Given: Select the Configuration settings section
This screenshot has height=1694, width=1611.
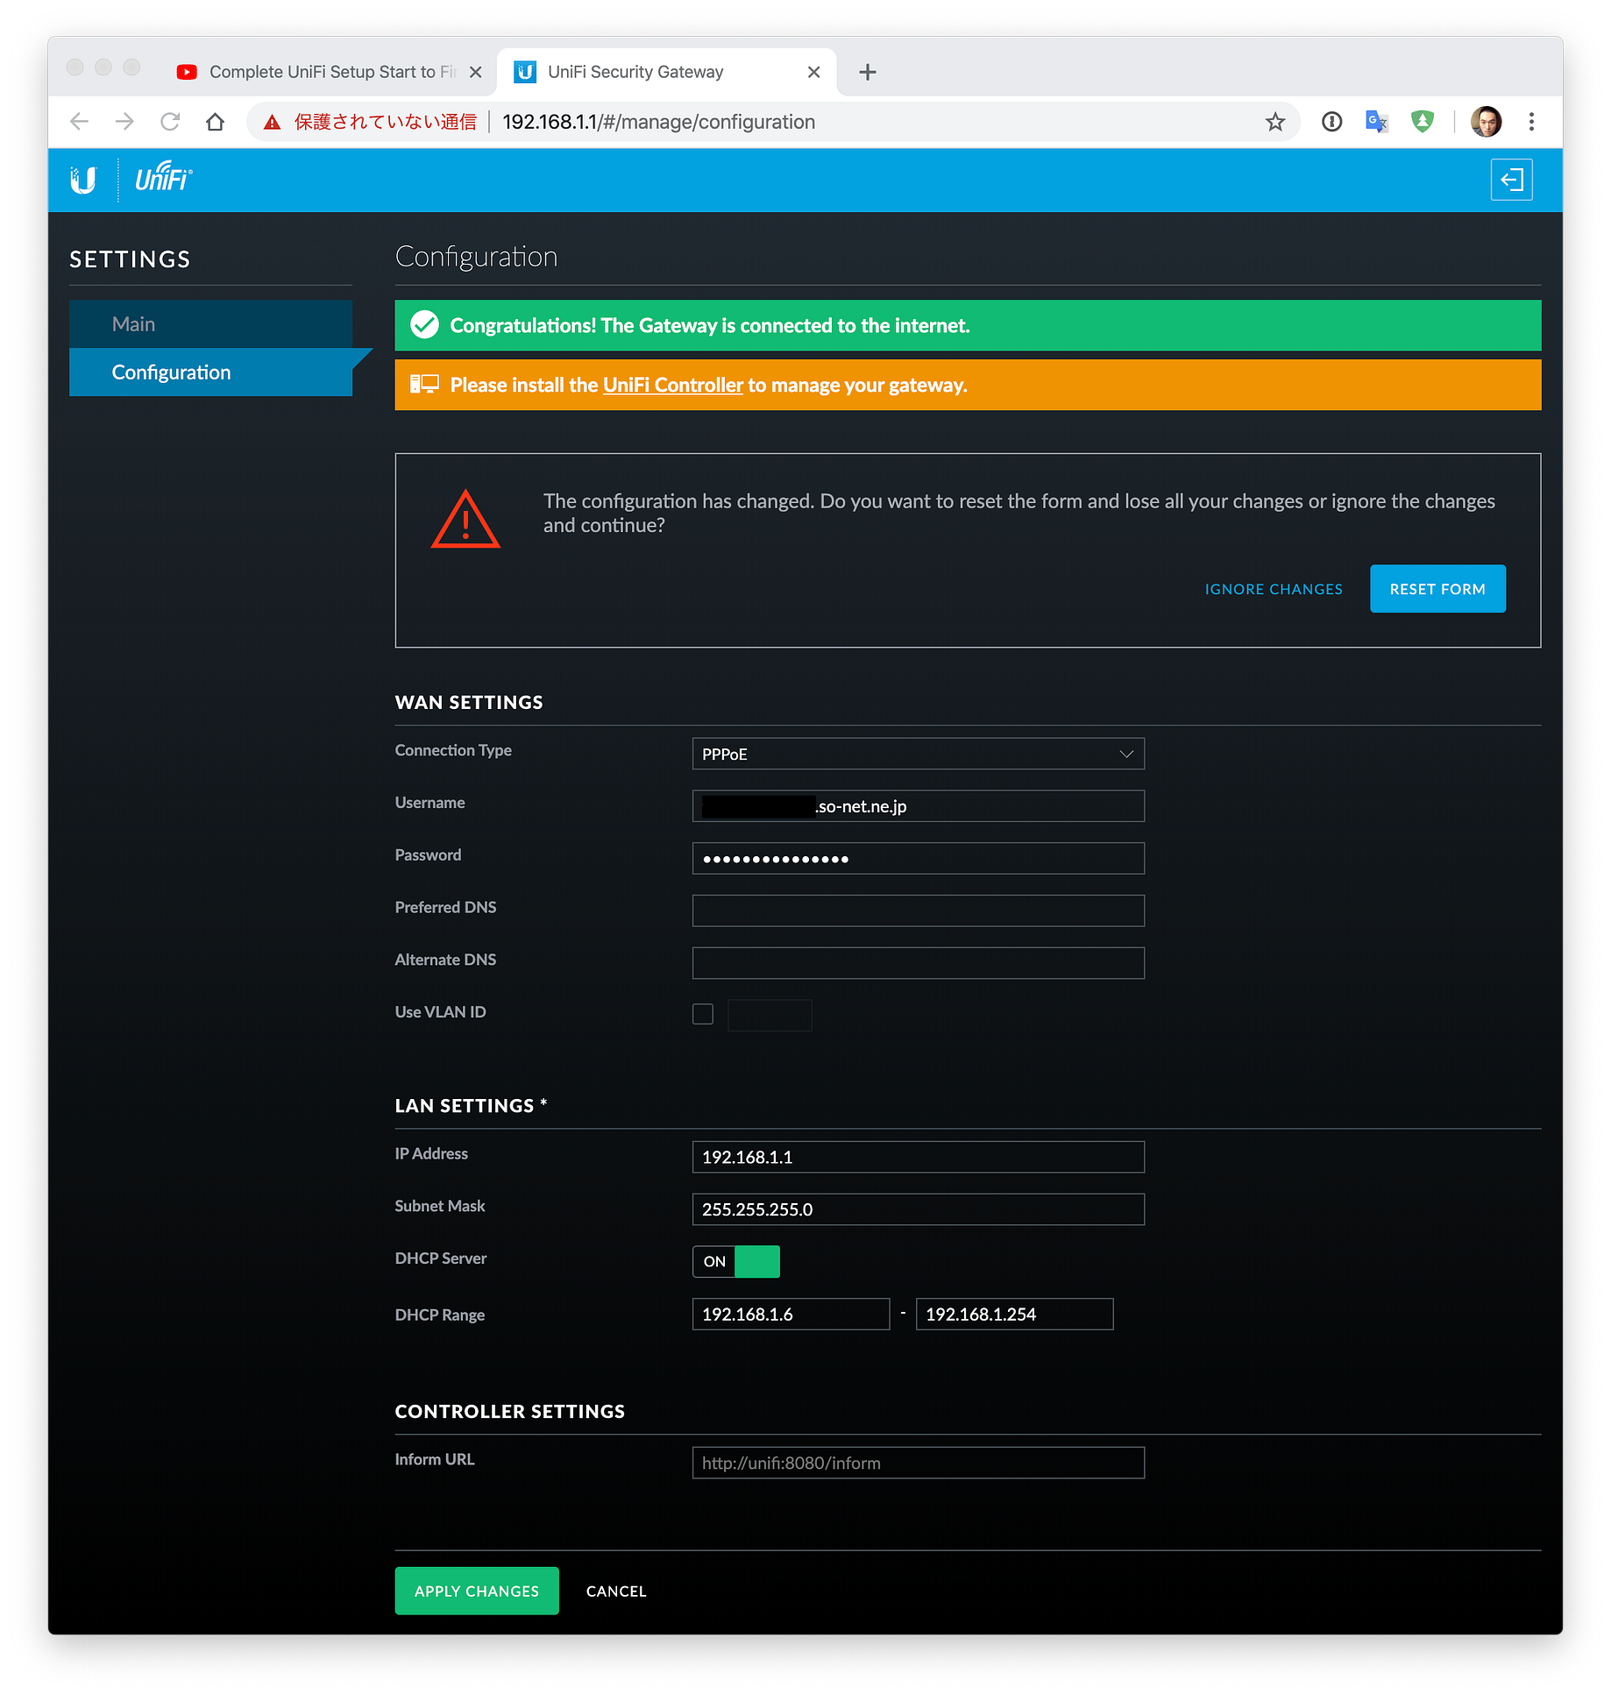Looking at the screenshot, I should (x=210, y=372).
